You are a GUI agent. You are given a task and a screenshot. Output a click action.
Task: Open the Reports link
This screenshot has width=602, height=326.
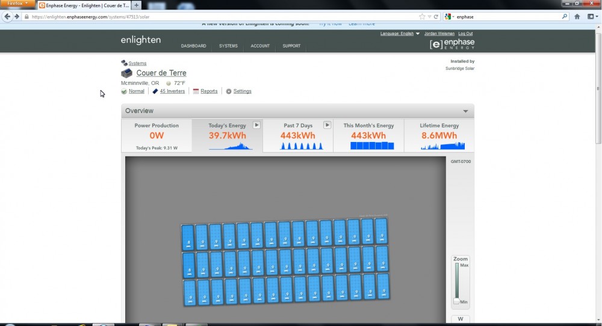(209, 91)
